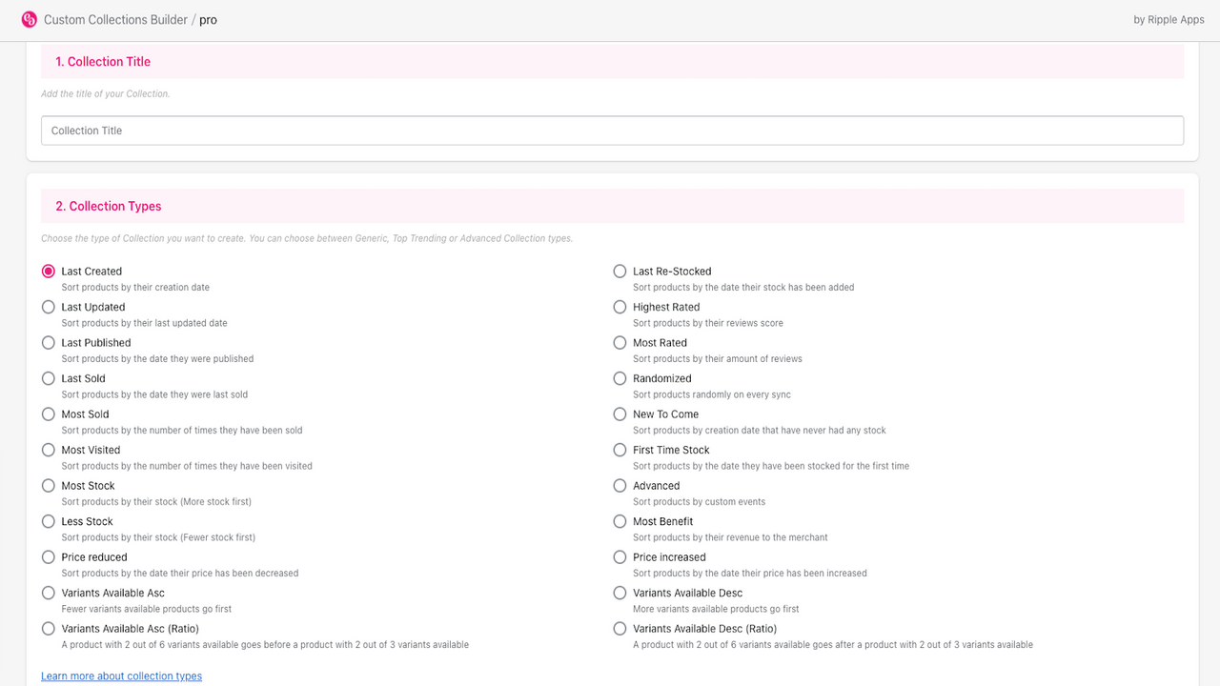
Task: Select the Variants Available Asc option
Action: (x=49, y=593)
